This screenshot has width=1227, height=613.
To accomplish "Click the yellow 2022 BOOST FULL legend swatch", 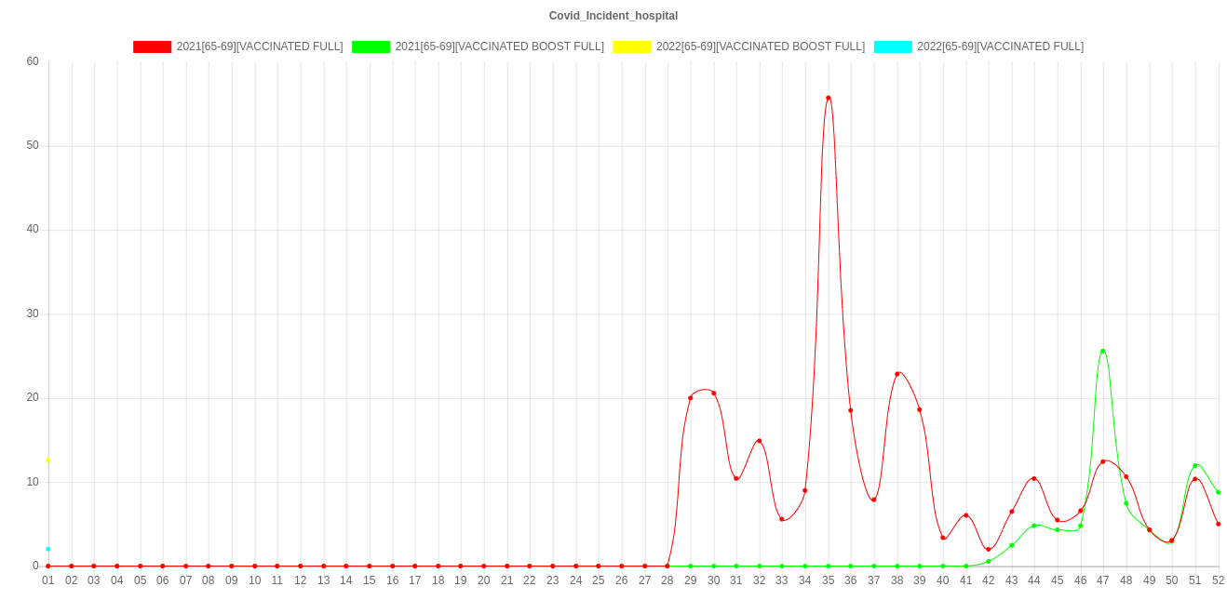I will [x=631, y=47].
